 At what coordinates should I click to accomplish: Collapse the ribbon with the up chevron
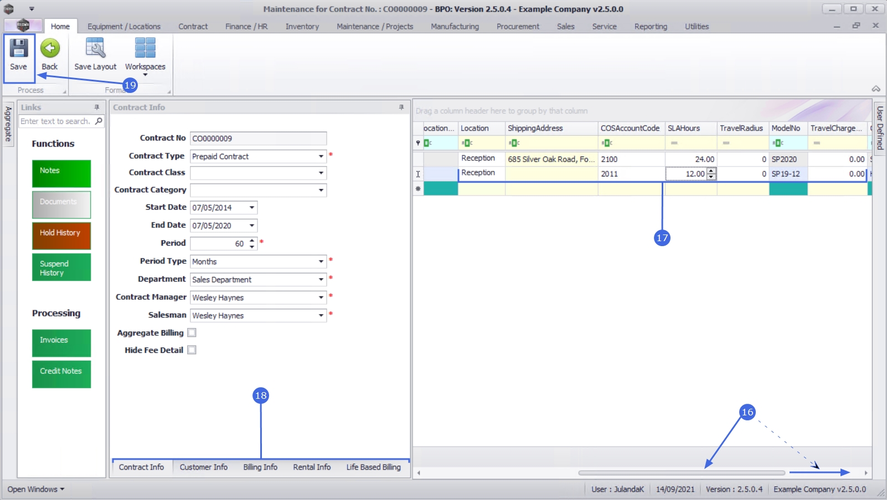pyautogui.click(x=876, y=88)
